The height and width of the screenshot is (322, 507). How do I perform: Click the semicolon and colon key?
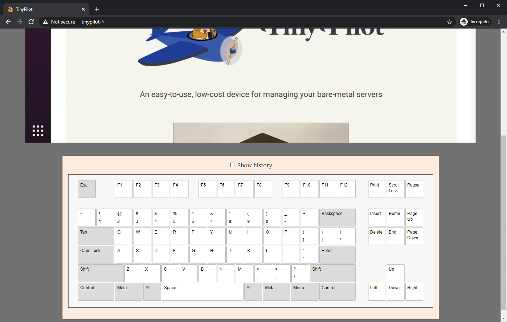pos(291,255)
